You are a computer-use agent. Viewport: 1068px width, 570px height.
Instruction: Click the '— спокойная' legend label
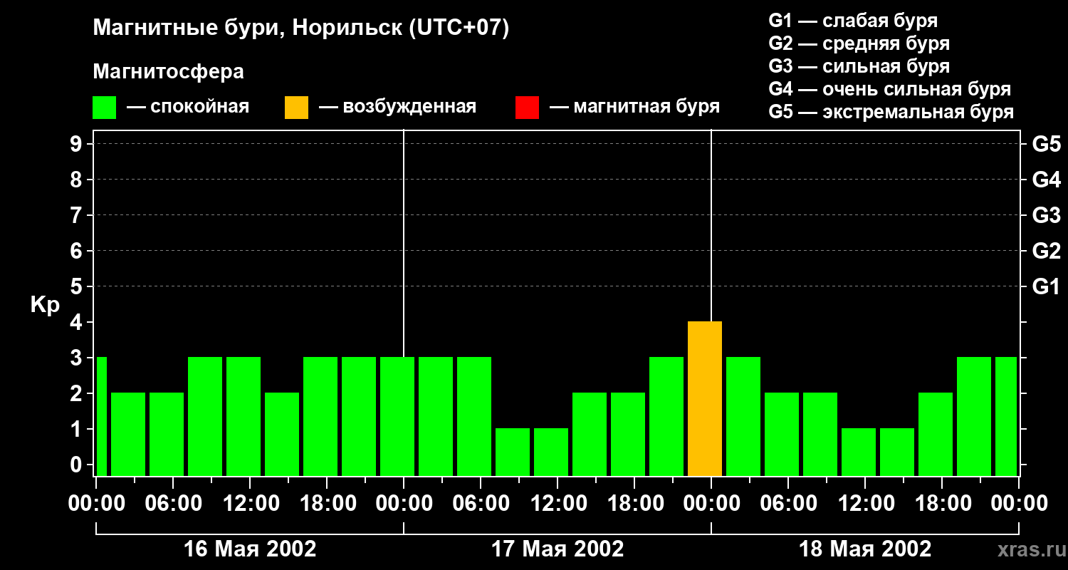tap(188, 107)
